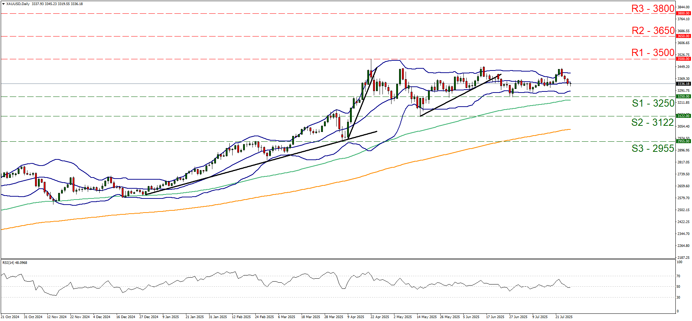
Task: Click the 21 Oct 2024 date label
Action: [10, 317]
